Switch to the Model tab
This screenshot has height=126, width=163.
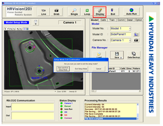(94, 20)
